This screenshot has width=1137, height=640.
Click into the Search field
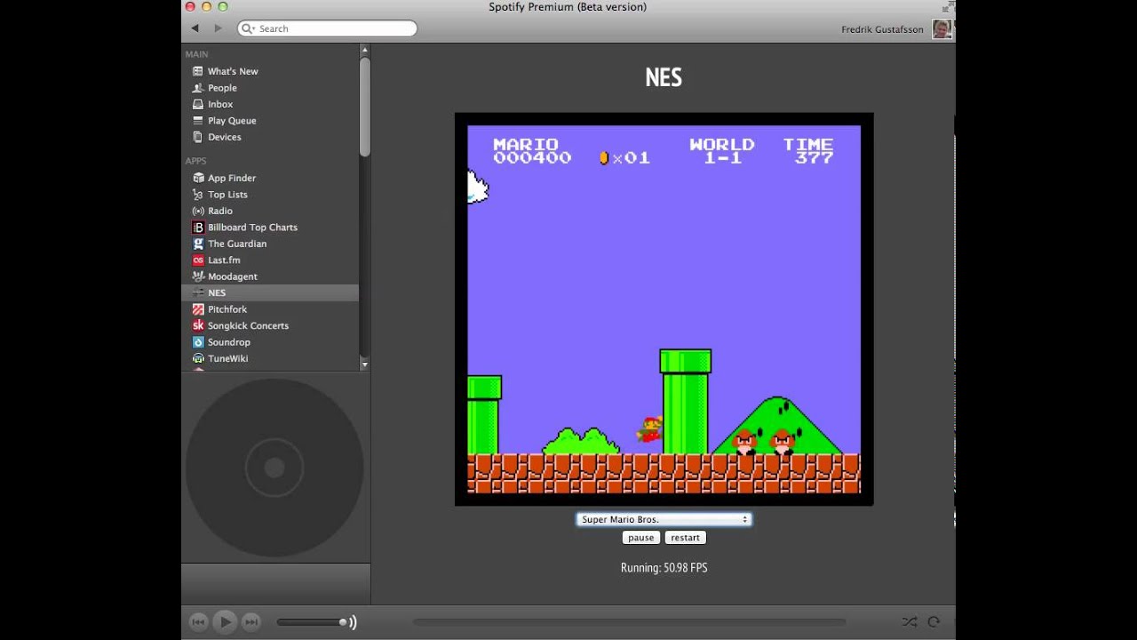(327, 28)
